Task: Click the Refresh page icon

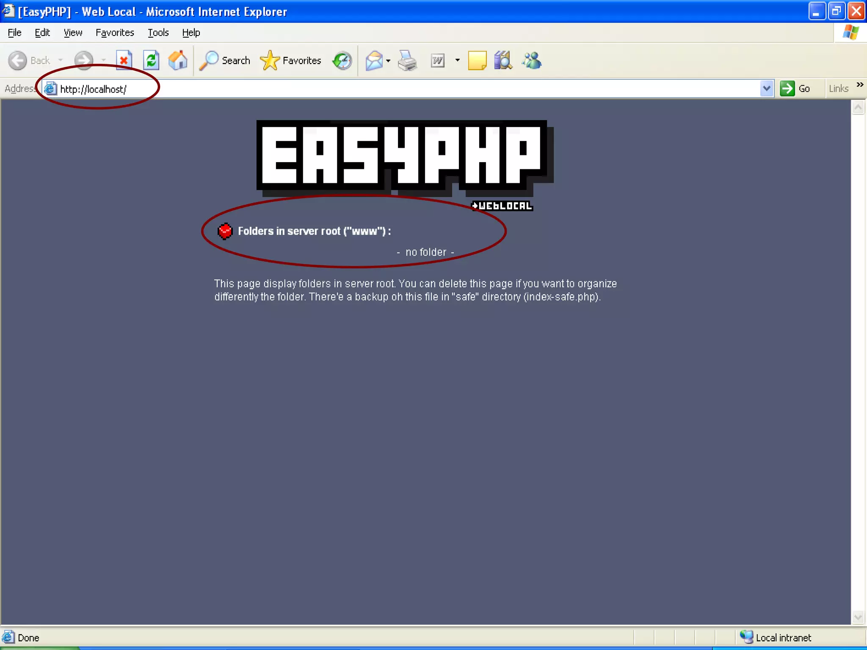Action: tap(151, 61)
